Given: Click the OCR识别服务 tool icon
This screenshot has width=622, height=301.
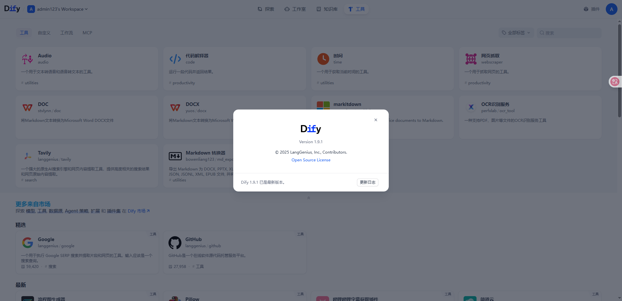Looking at the screenshot, I should [x=471, y=108].
